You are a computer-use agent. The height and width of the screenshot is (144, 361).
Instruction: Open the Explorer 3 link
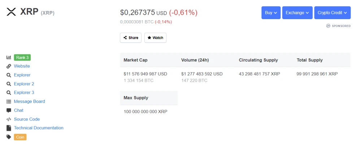click(x=24, y=93)
